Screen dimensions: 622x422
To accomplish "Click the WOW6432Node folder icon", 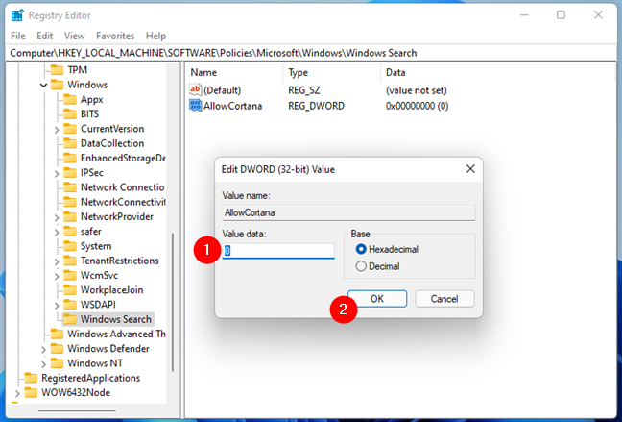I will (x=31, y=392).
